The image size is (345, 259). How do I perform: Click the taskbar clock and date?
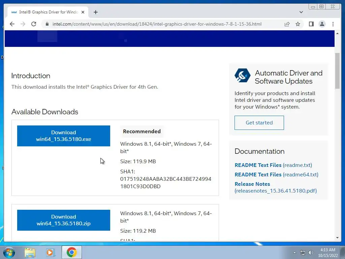click(x=328, y=253)
